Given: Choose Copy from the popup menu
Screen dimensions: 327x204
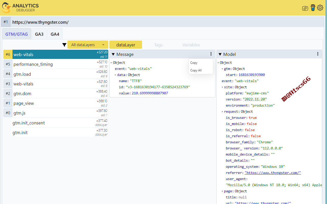Looking at the screenshot, I should (201, 63).
